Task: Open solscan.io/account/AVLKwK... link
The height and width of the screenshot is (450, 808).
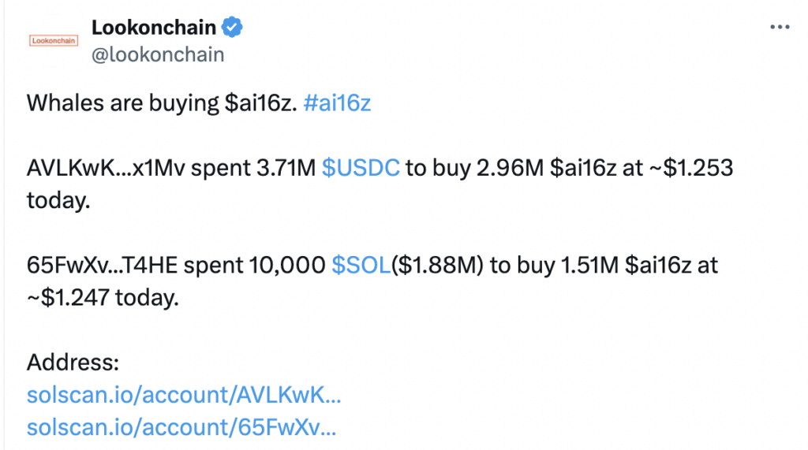Action: click(184, 396)
